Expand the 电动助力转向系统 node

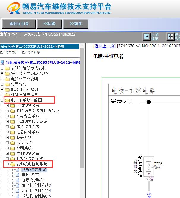pyautogui.click(x=7, y=121)
